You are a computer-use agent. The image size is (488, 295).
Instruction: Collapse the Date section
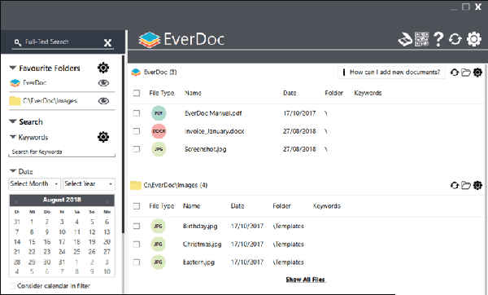pyautogui.click(x=13, y=171)
